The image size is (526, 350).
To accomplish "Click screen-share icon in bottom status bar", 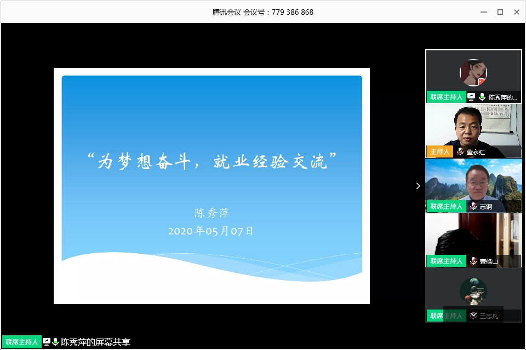I will coord(47,342).
